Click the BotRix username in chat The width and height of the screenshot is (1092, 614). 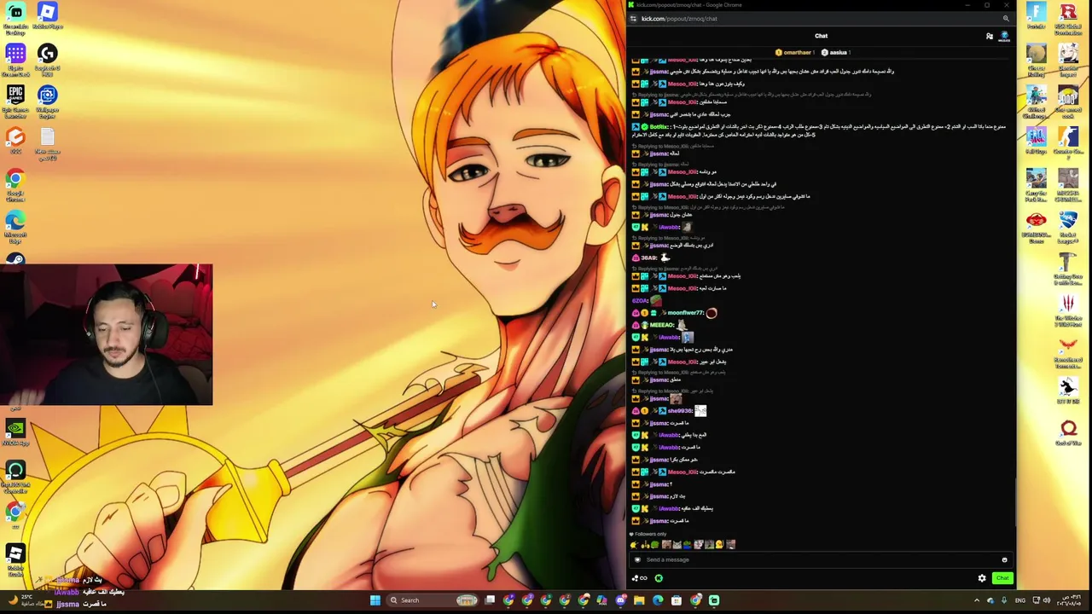coord(659,127)
